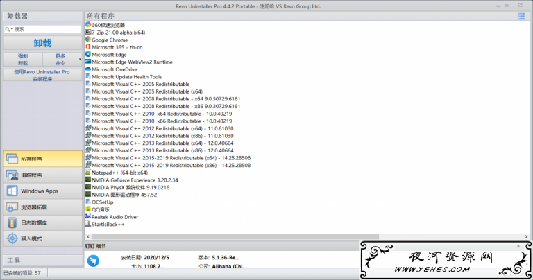Click the Microsoft Edge WebView2 Runtime icon

click(x=88, y=62)
